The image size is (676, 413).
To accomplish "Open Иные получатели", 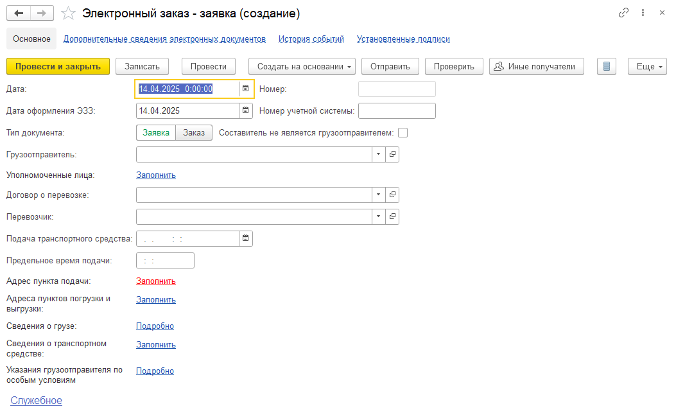I will pyautogui.click(x=536, y=66).
